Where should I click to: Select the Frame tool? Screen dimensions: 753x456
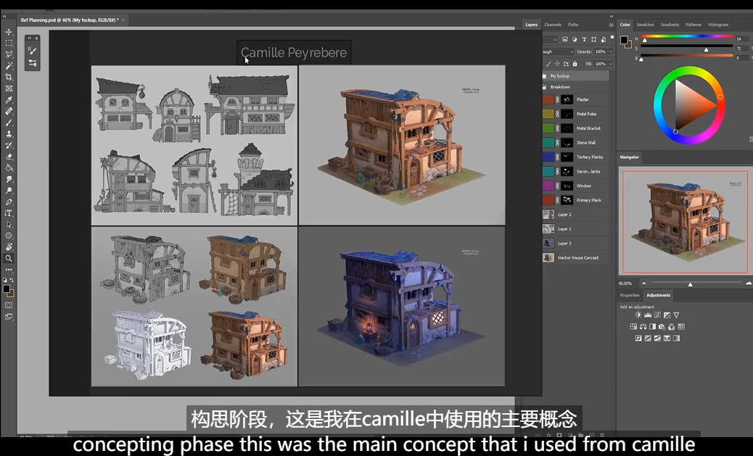pyautogui.click(x=9, y=88)
